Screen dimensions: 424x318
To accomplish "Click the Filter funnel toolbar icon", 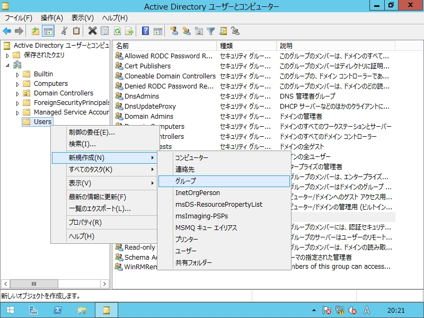I will coord(211,31).
